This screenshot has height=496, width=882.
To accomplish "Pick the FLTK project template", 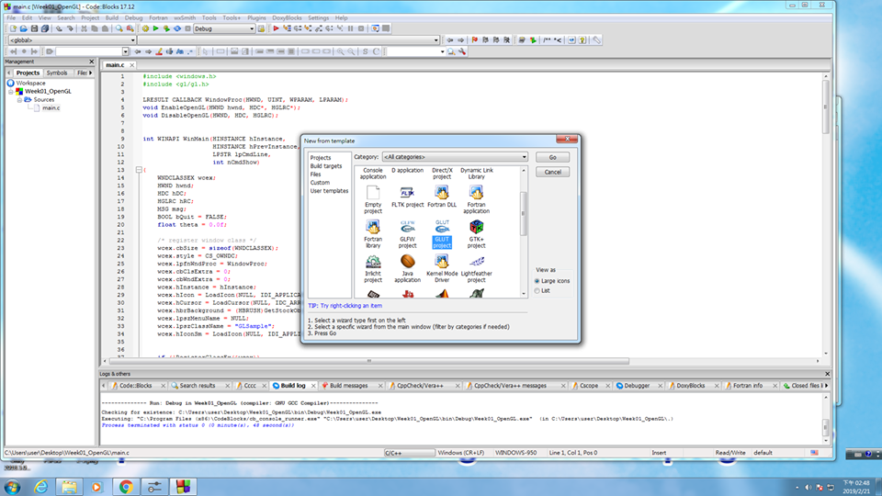I will click(407, 197).
